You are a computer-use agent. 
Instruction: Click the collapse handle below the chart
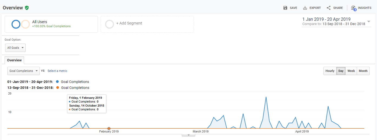click(188, 135)
